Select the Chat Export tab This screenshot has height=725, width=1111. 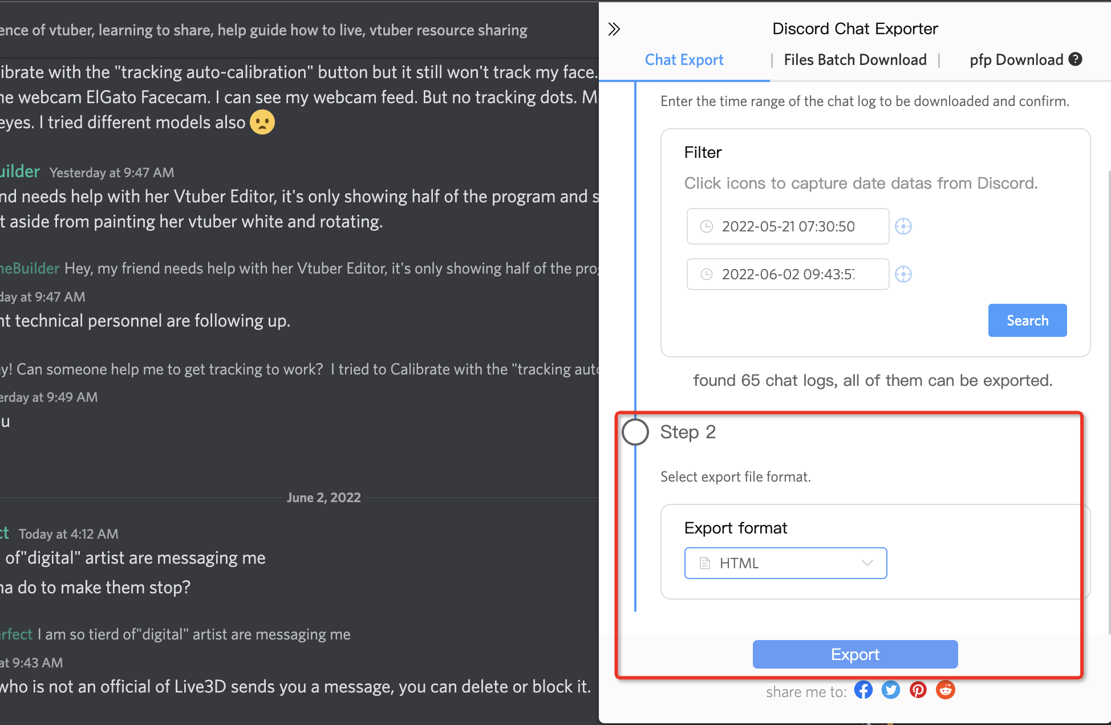(684, 60)
